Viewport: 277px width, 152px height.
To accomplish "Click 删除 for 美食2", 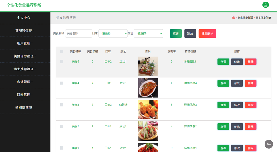I will [x=250, y=126].
